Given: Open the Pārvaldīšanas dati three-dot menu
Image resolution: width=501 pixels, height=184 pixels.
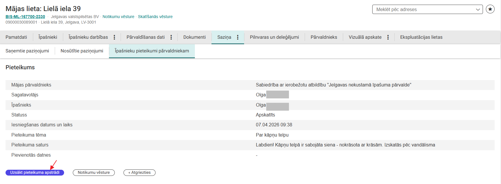Looking at the screenshot, I should click(x=171, y=37).
